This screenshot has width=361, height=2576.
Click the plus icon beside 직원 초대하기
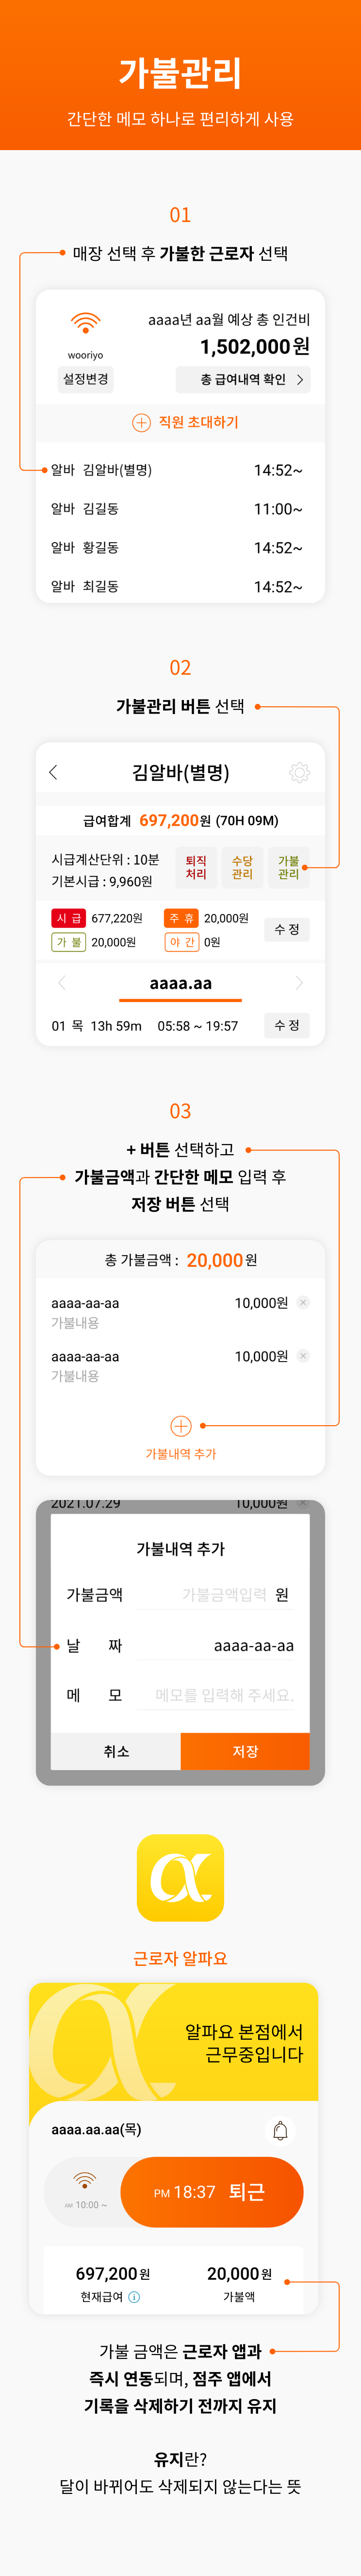click(141, 423)
